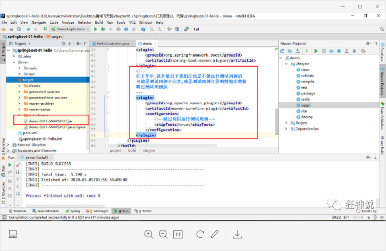
Task: Rotate the image in the viewer
Action: coord(200,234)
